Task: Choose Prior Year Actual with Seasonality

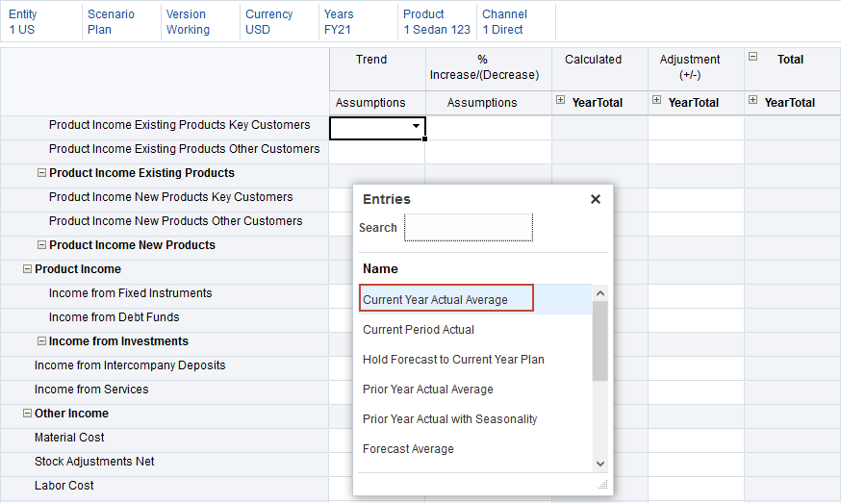Action: [x=449, y=419]
